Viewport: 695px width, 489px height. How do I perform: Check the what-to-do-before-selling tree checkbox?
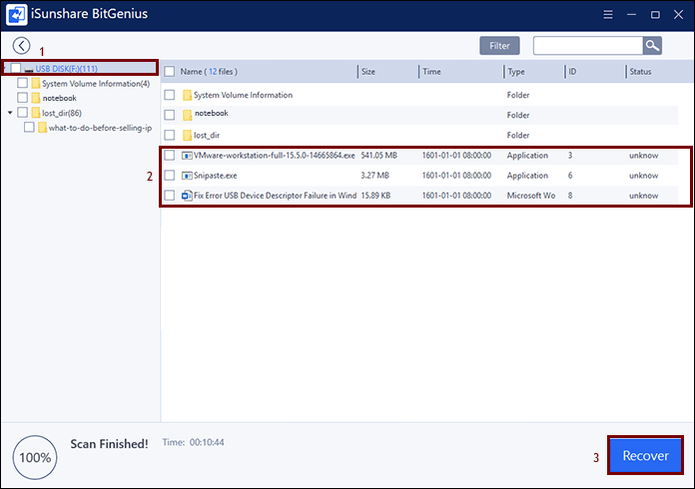29,127
